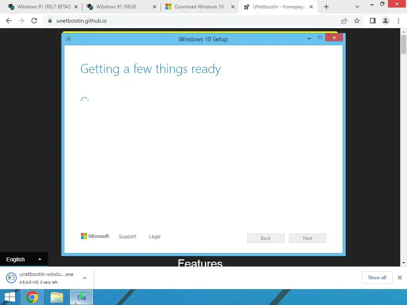Open File Explorer from the taskbar
The height and width of the screenshot is (305, 407).
[56, 297]
